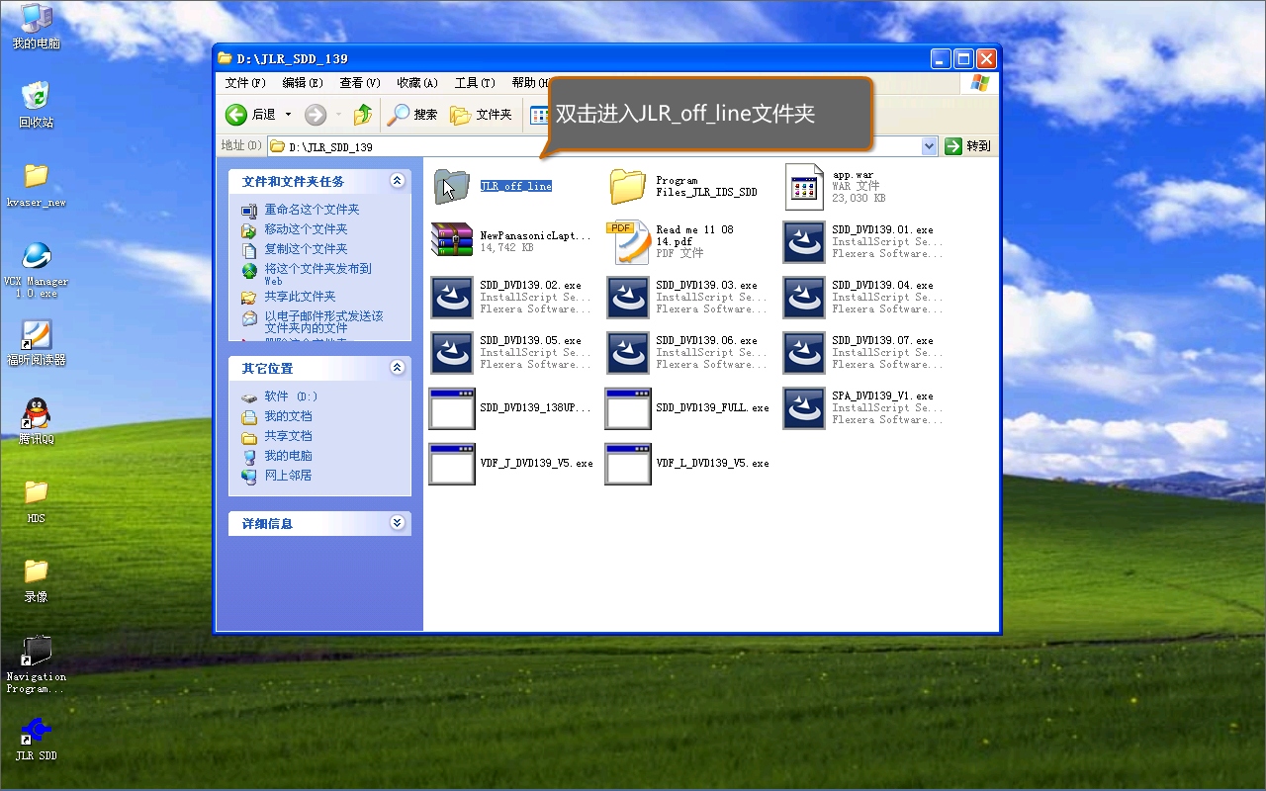This screenshot has height=791, width=1266.
Task: Go to 网上邻居 in other places
Action: [288, 476]
